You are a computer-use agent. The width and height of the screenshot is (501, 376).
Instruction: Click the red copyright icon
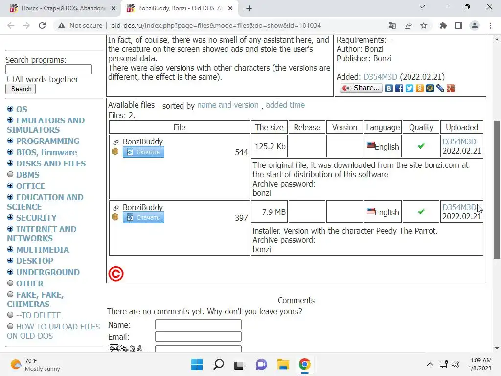[x=115, y=274]
